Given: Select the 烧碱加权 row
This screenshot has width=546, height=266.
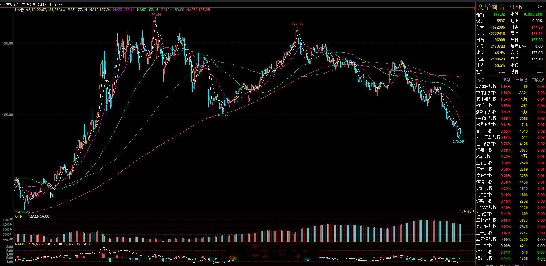Looking at the screenshot, I should 510,182.
